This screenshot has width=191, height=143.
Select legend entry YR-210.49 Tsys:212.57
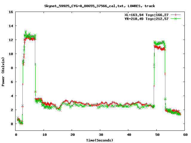pyautogui.click(x=147, y=19)
